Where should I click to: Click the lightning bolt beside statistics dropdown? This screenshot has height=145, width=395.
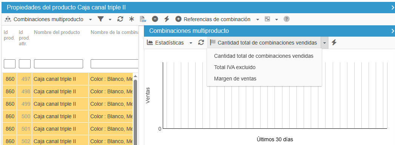click(x=334, y=43)
